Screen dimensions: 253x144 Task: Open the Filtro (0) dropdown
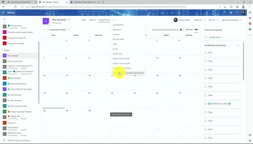coord(213,20)
